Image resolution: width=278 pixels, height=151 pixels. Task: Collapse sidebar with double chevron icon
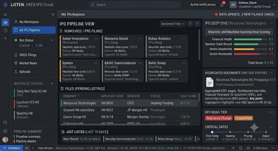coord(53,14)
